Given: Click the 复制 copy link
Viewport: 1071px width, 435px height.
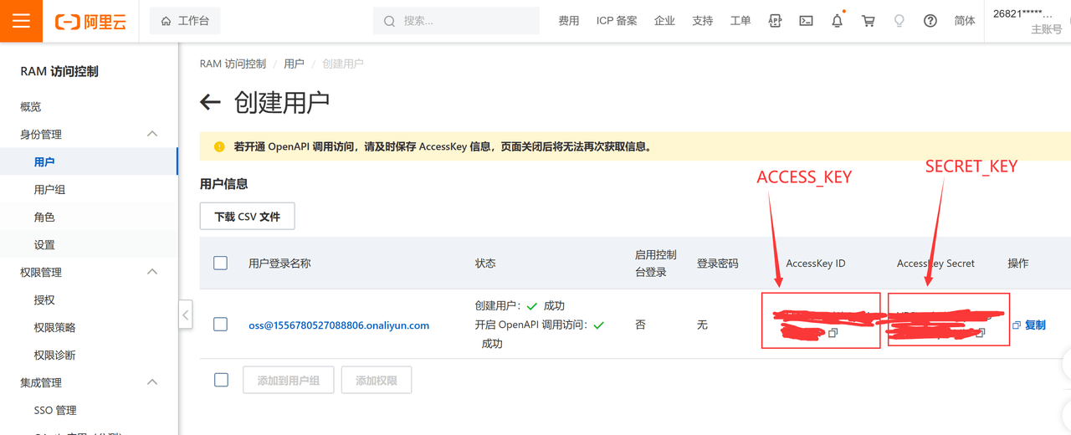Looking at the screenshot, I should pyautogui.click(x=1035, y=325).
